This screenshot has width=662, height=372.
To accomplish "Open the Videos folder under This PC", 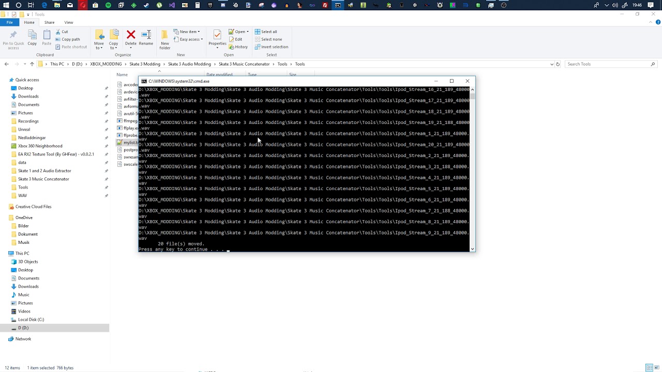I will tap(24, 312).
